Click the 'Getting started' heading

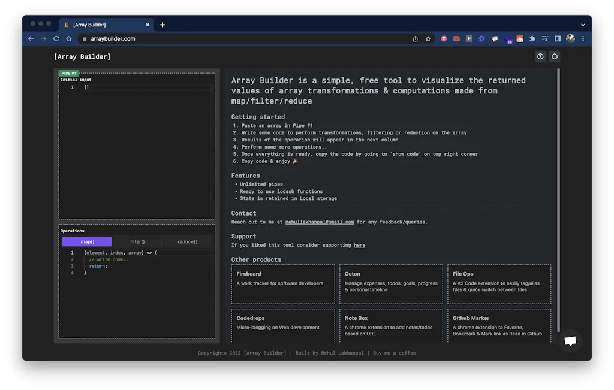[x=258, y=117]
